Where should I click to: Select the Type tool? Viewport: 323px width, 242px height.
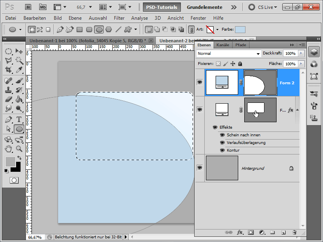(x=19, y=119)
